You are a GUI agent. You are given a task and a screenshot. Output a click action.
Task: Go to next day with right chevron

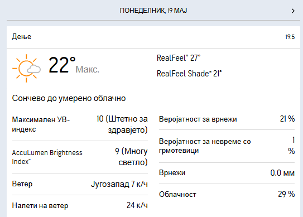click(293, 11)
